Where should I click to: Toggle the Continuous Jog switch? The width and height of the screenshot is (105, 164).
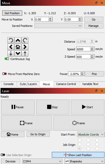pos(7,59)
